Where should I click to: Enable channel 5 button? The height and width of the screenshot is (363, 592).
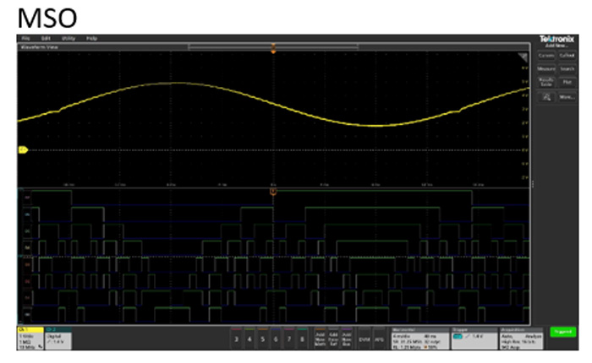tap(263, 338)
